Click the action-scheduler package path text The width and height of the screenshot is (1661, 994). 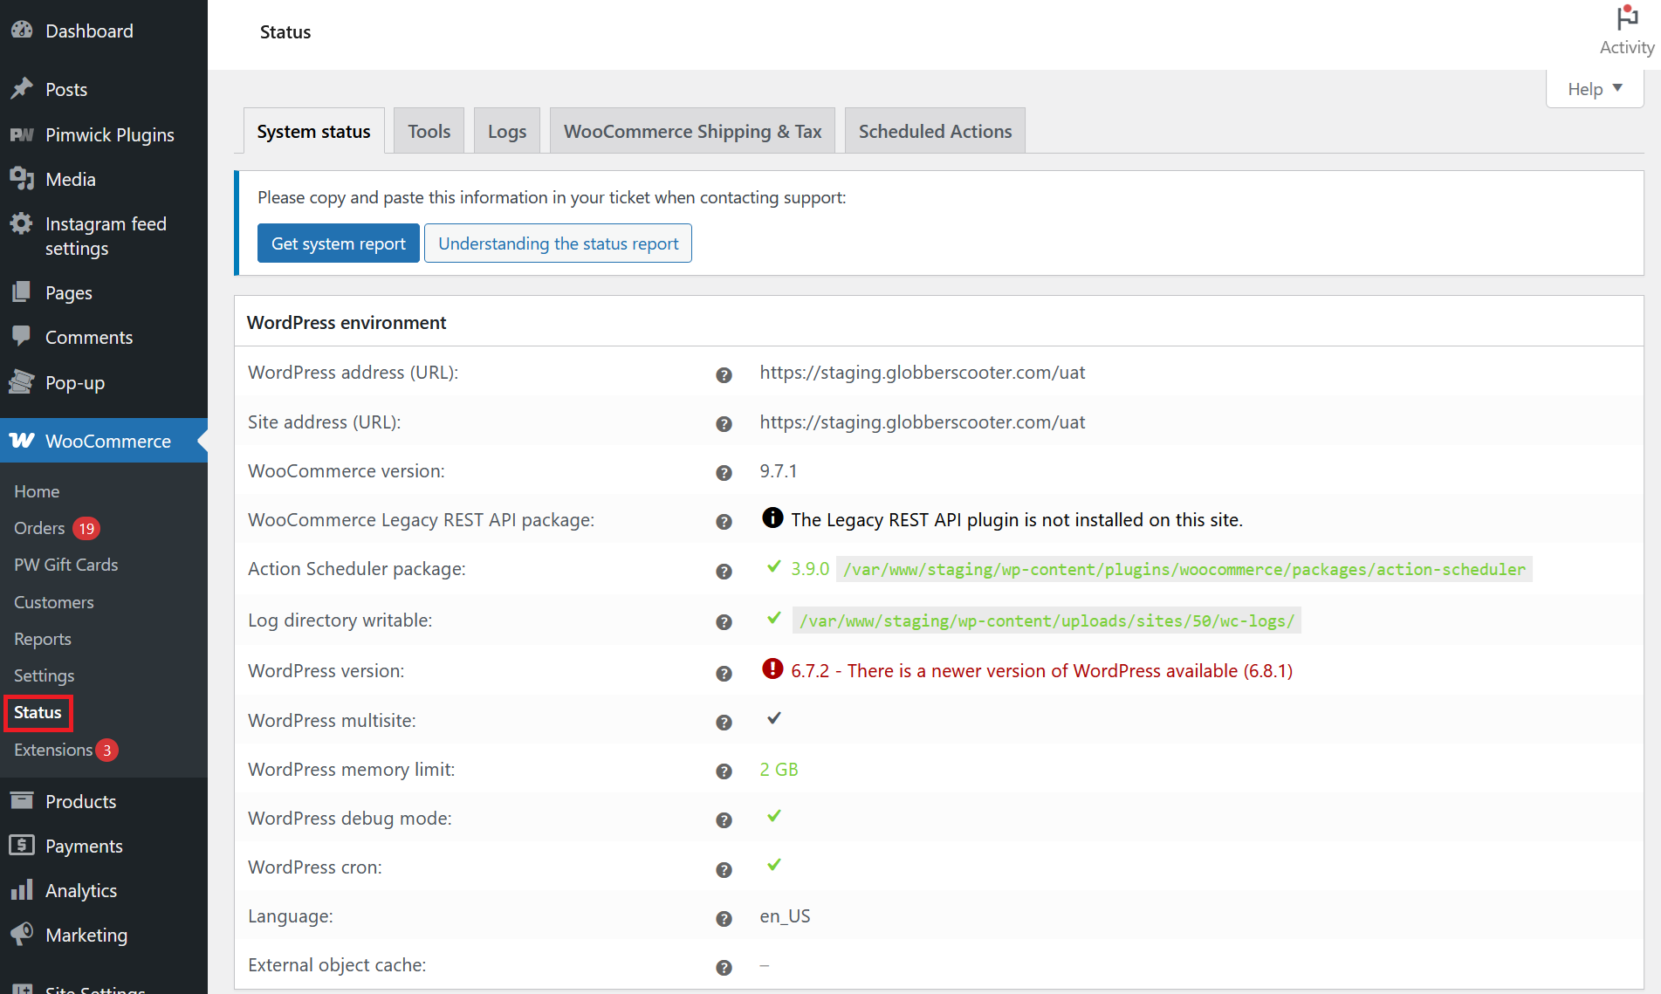click(1184, 569)
